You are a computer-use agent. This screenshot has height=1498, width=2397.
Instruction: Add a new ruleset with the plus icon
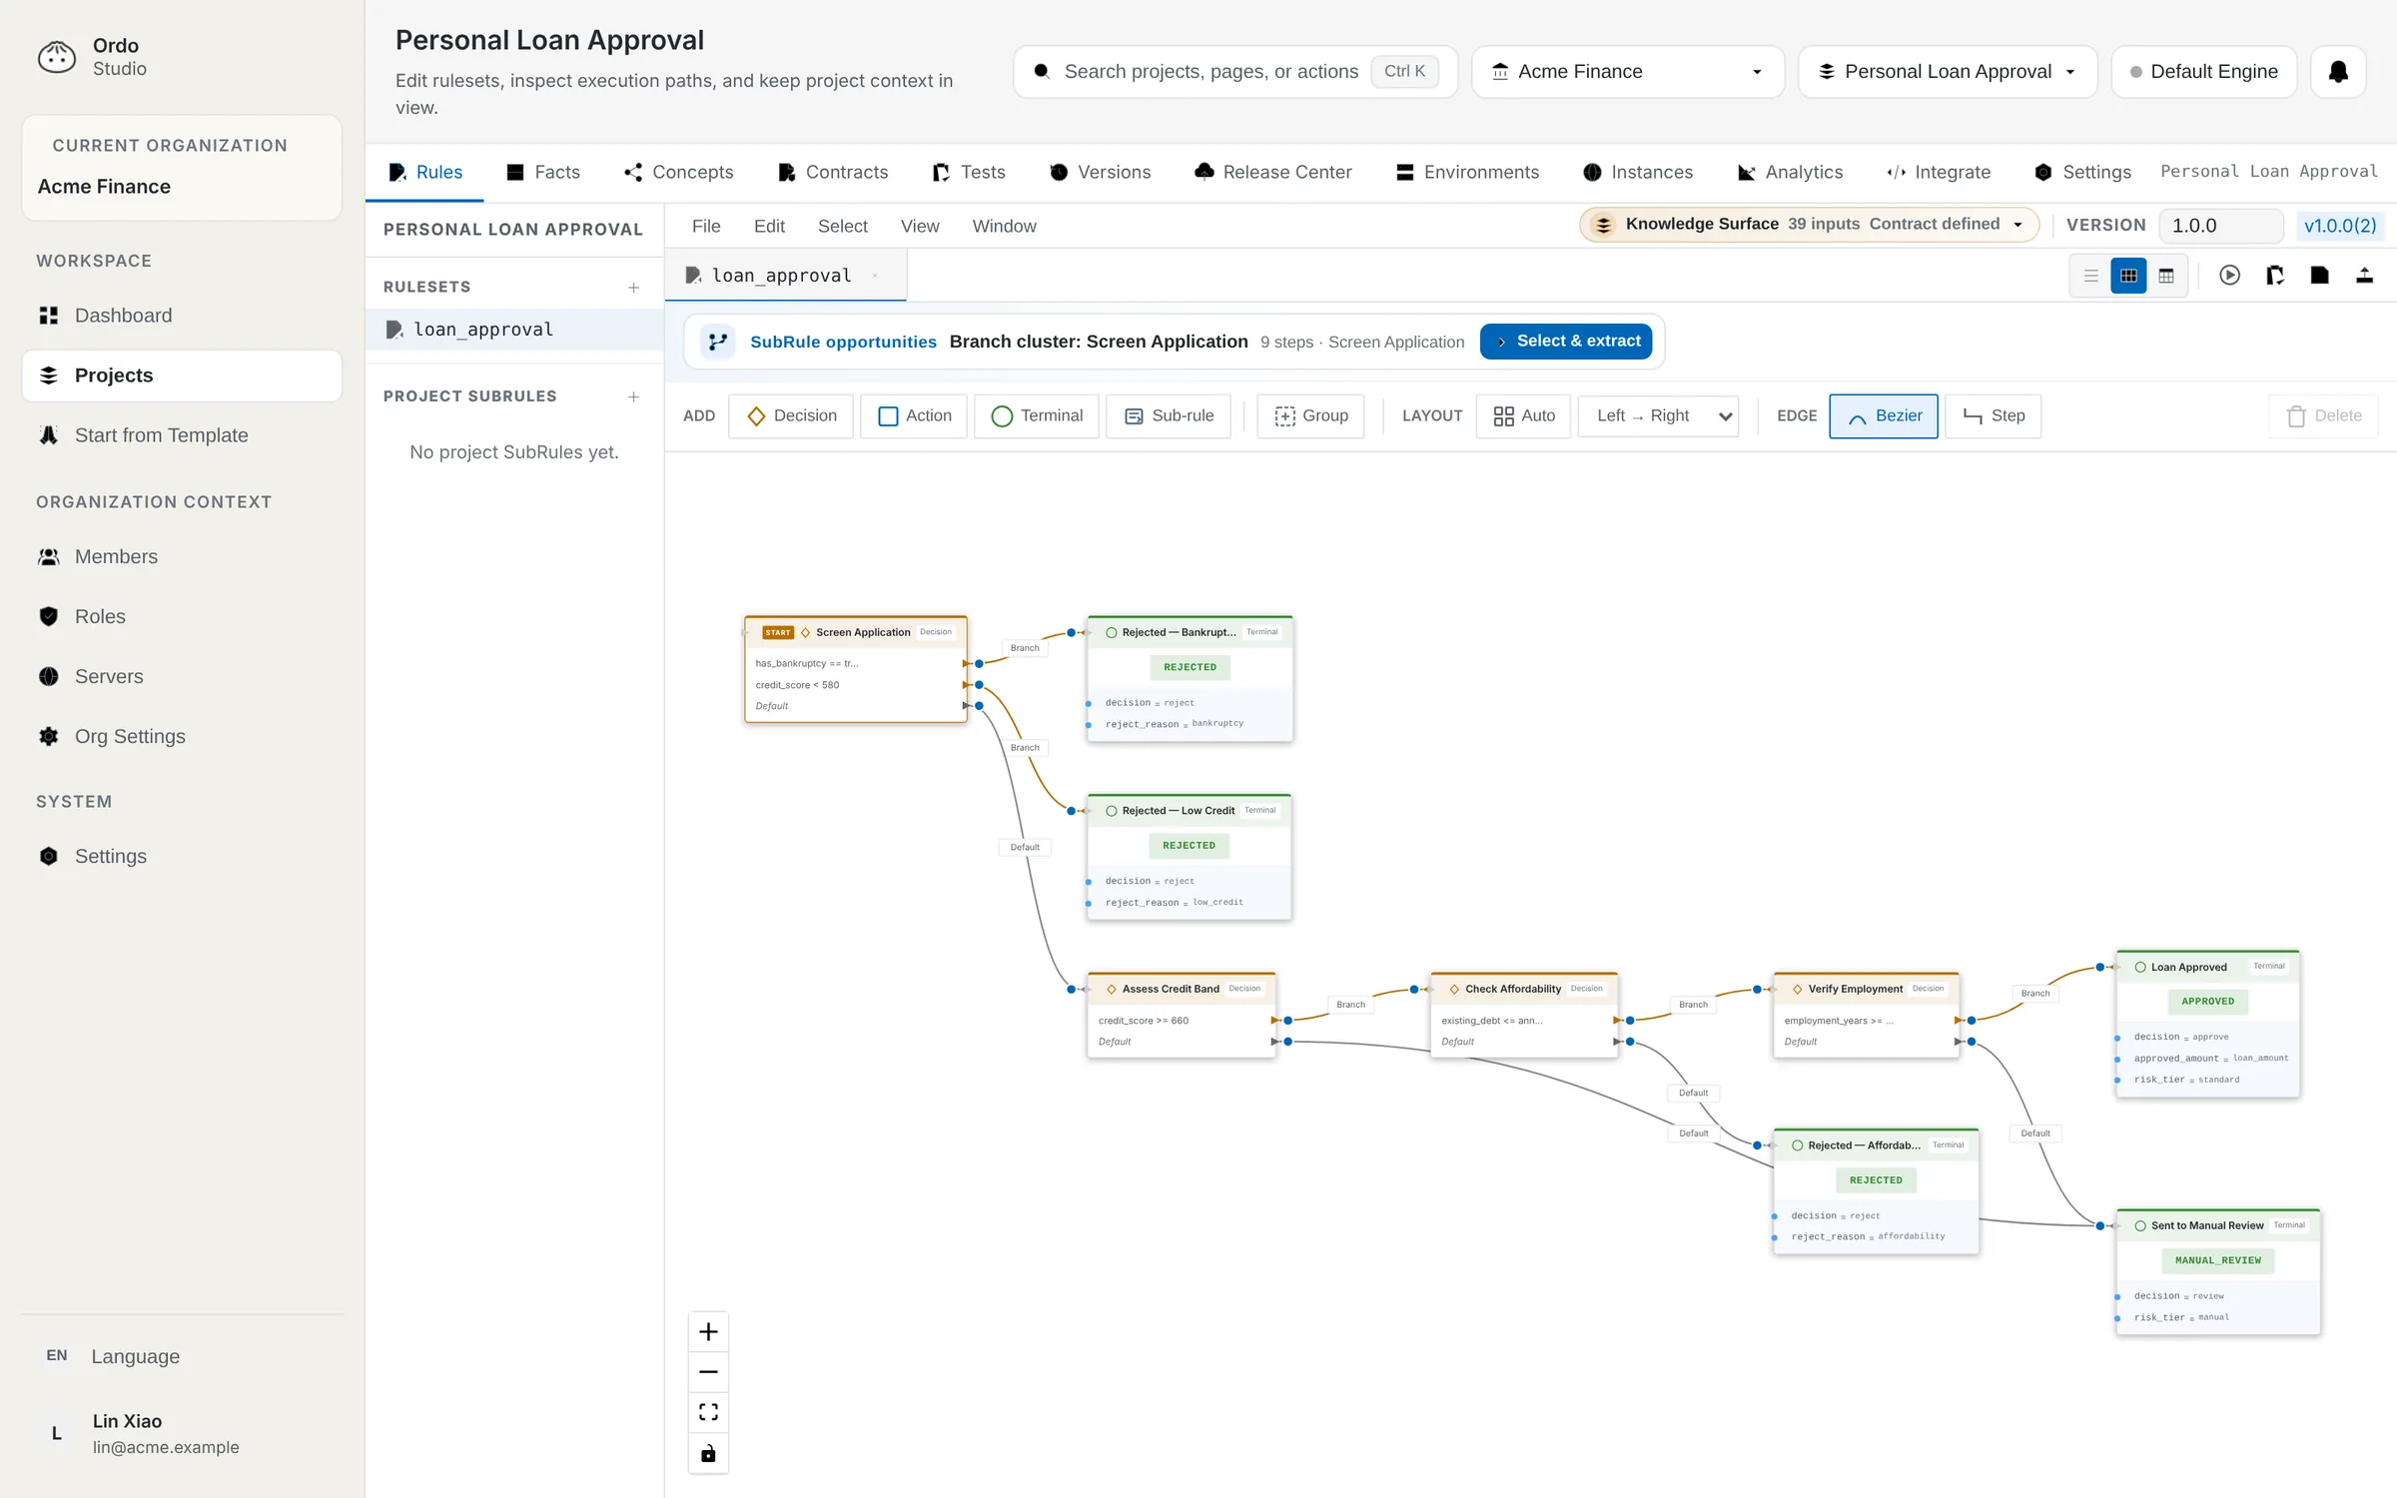coord(633,288)
